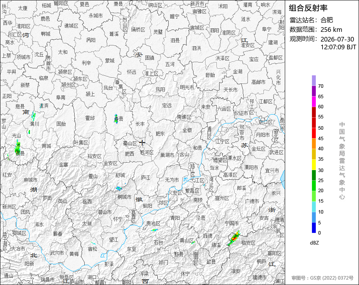
Task: Click the 数据范围 256 km text
Action: tap(316, 30)
